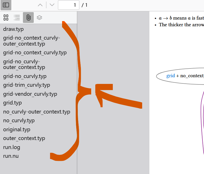Show layers panel
Screen dimensions: 204x174
pos(39,18)
